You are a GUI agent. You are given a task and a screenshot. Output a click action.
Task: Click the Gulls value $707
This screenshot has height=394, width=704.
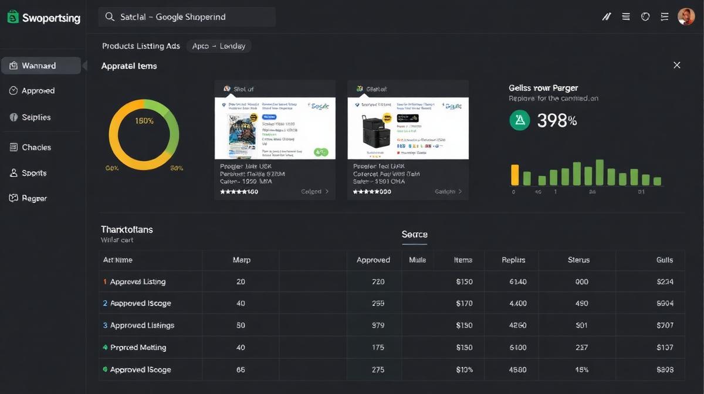[x=665, y=325]
